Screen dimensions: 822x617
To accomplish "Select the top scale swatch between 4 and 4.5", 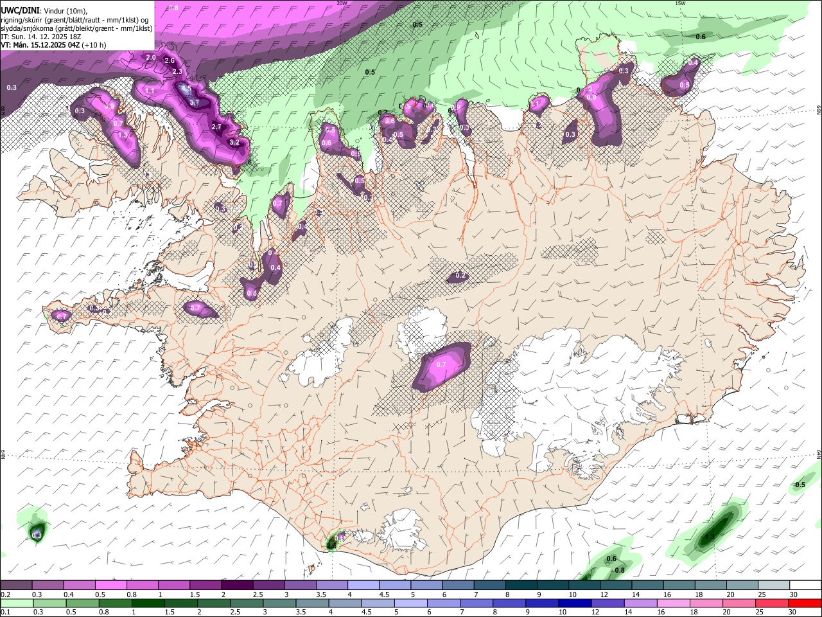I will click(x=363, y=585).
